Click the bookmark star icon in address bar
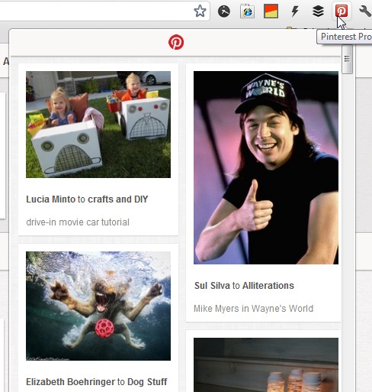The width and height of the screenshot is (372, 392). (200, 11)
